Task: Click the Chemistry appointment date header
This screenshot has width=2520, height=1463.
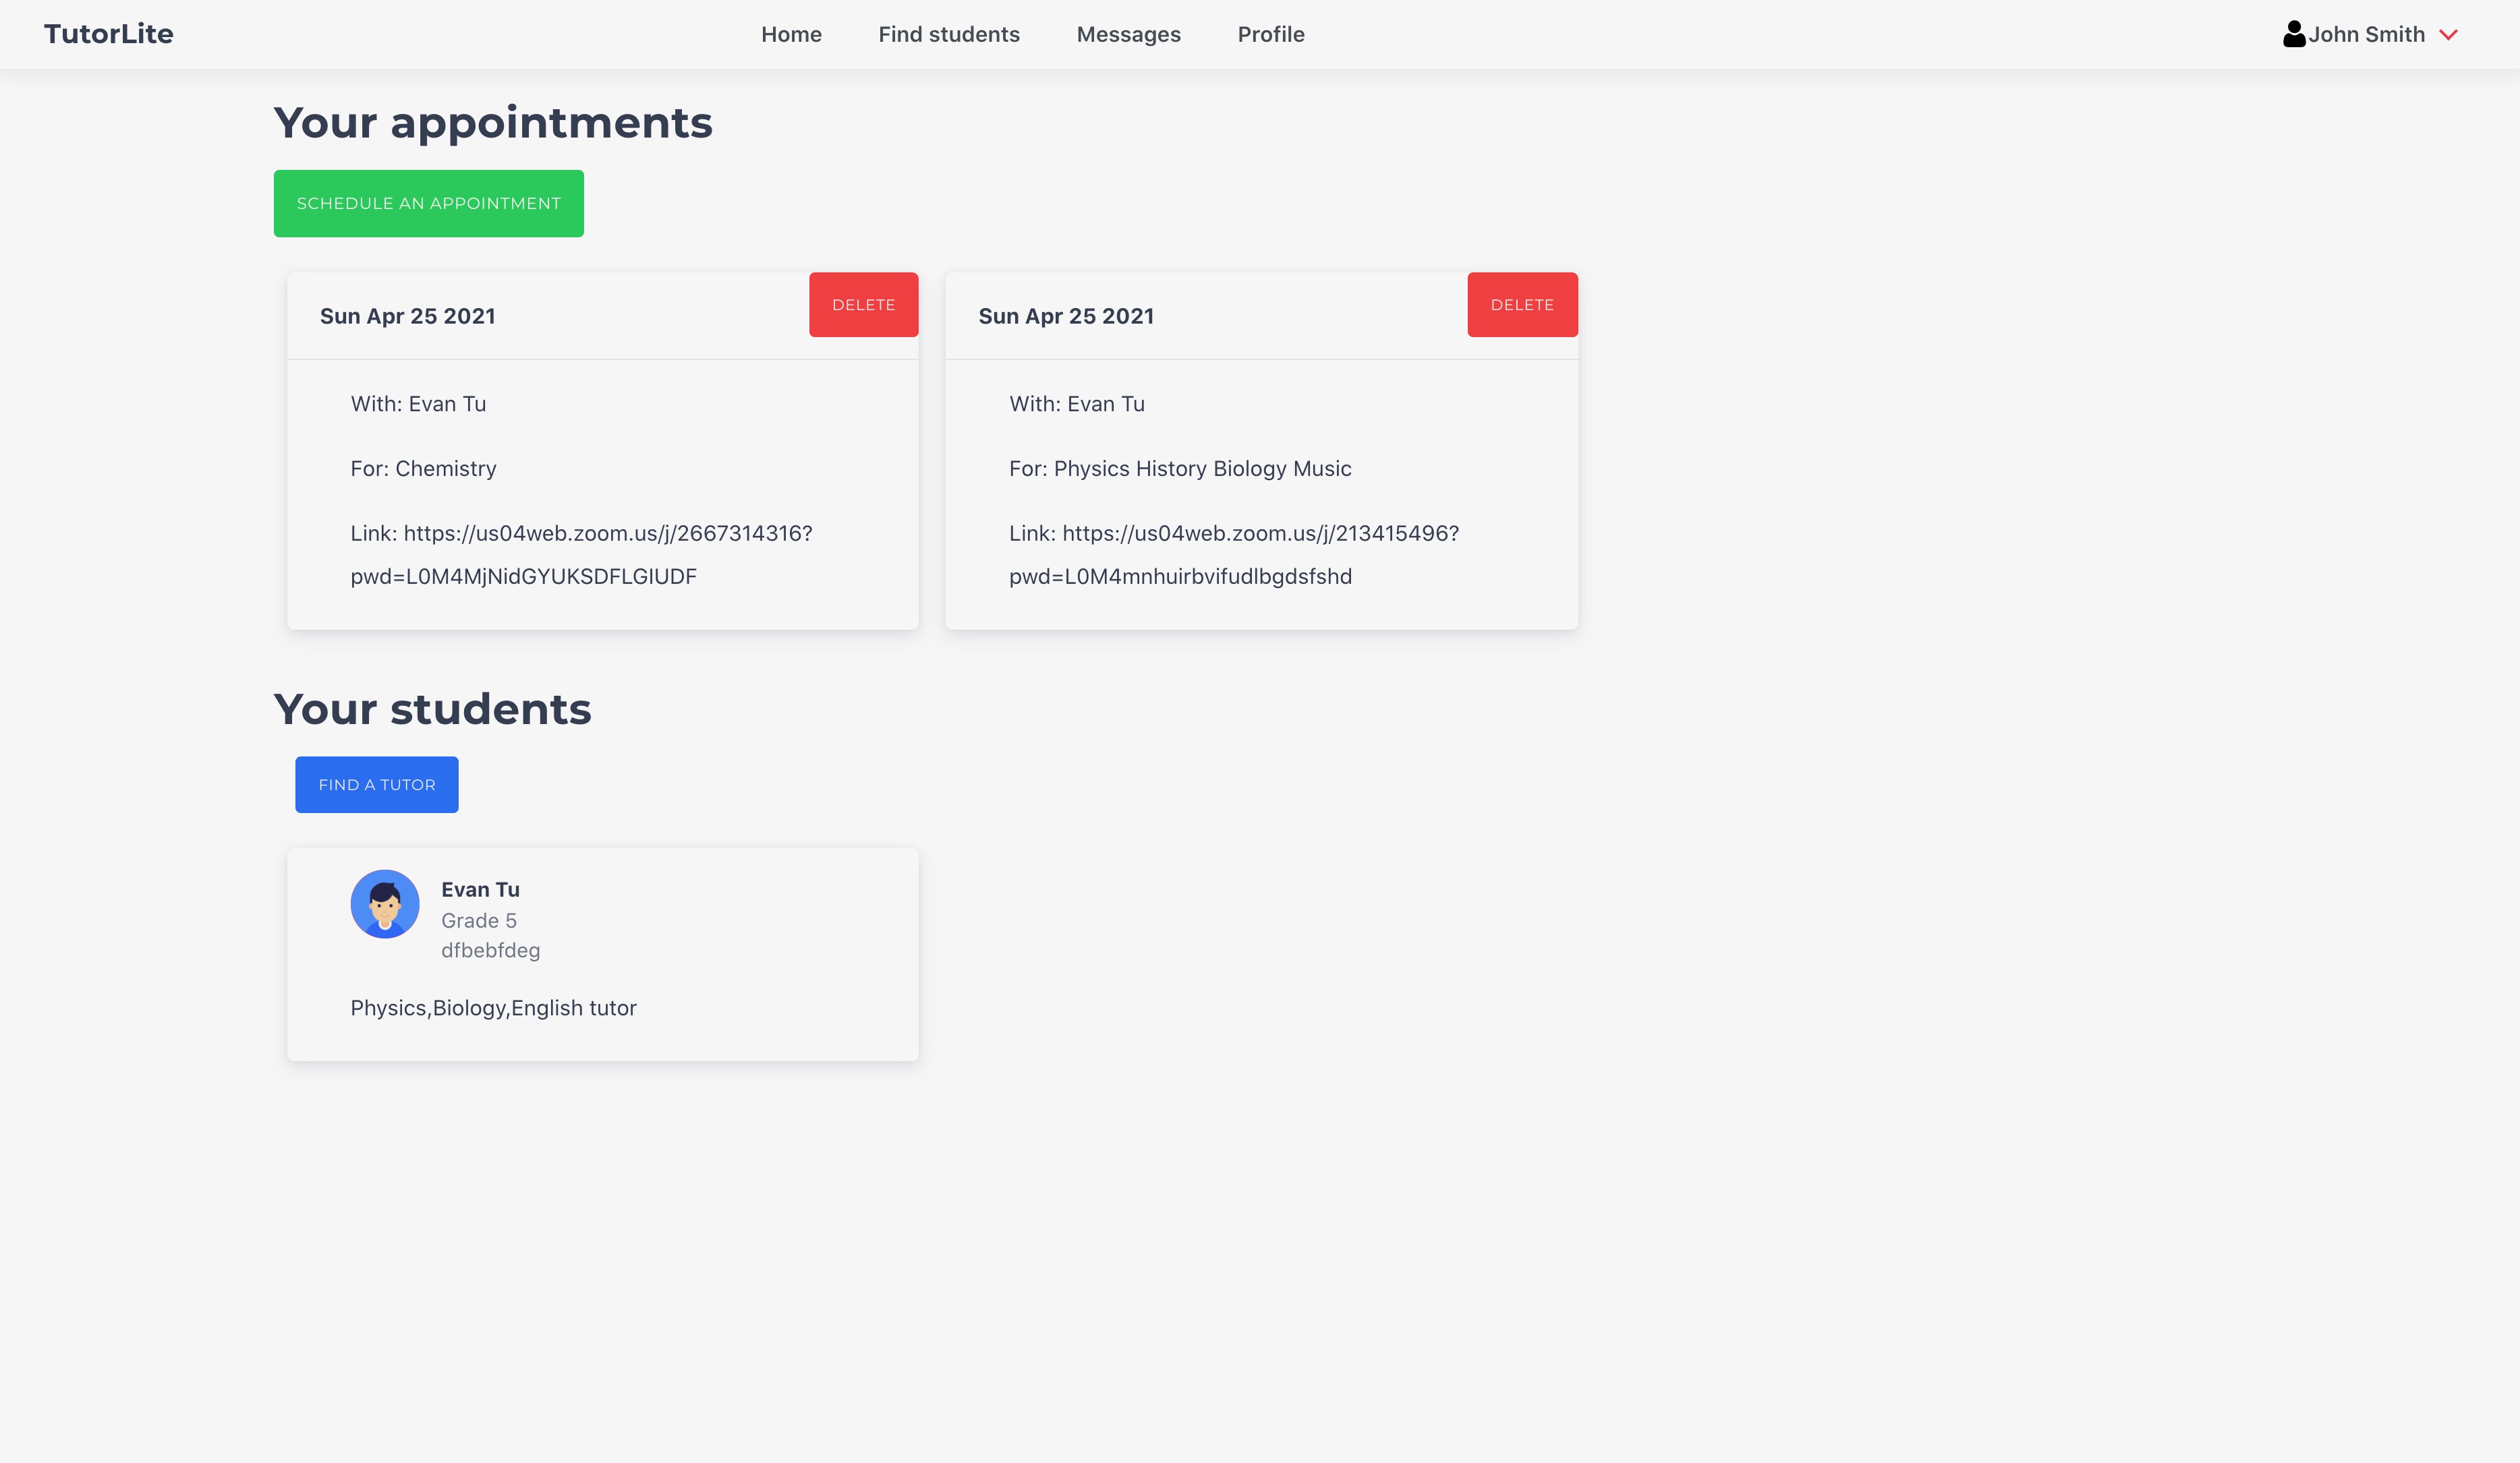Action: [407, 316]
